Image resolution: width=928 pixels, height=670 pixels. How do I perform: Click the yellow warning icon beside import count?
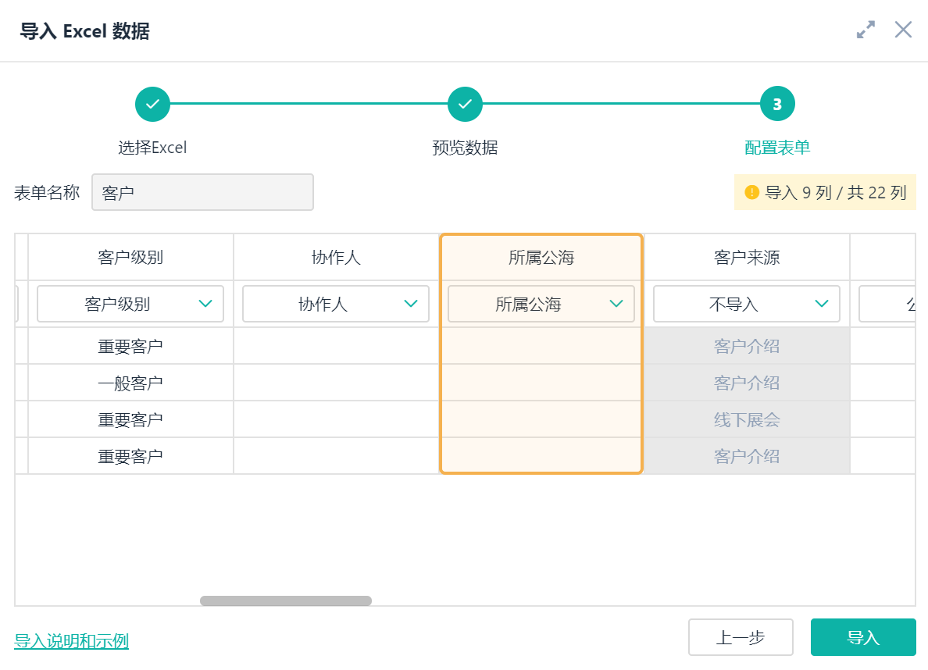click(x=752, y=192)
